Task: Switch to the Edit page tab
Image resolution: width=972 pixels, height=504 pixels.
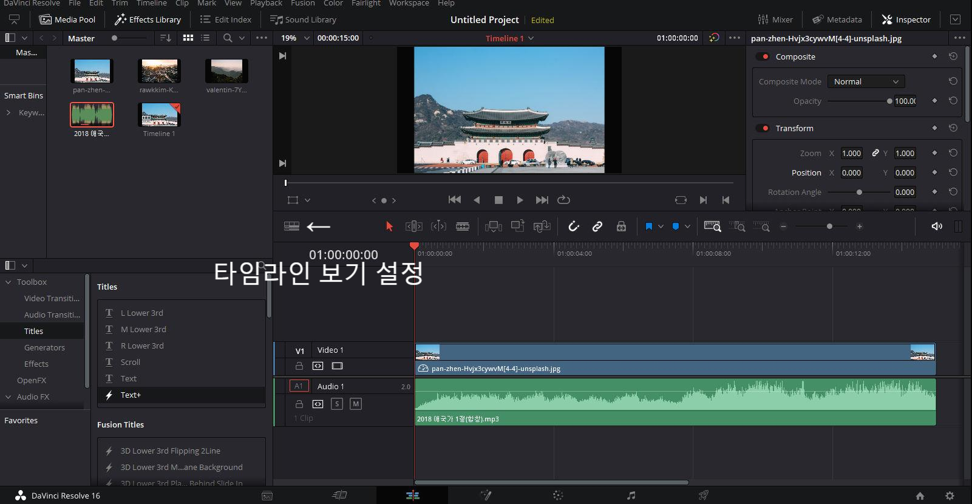Action: coord(412,495)
